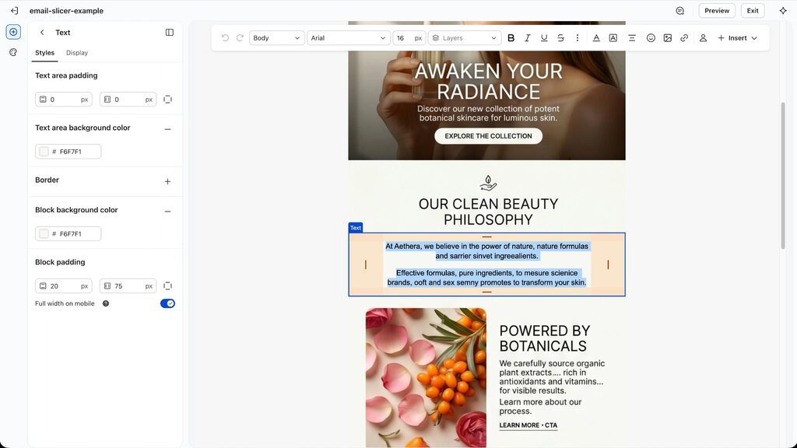Image resolution: width=797 pixels, height=448 pixels.
Task: Remove the Block background color
Action: tap(168, 212)
